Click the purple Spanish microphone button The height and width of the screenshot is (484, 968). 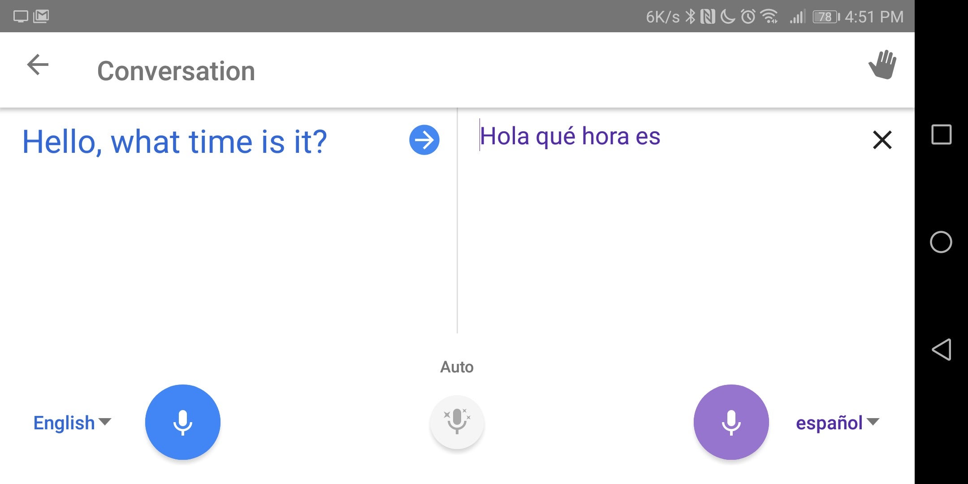730,422
